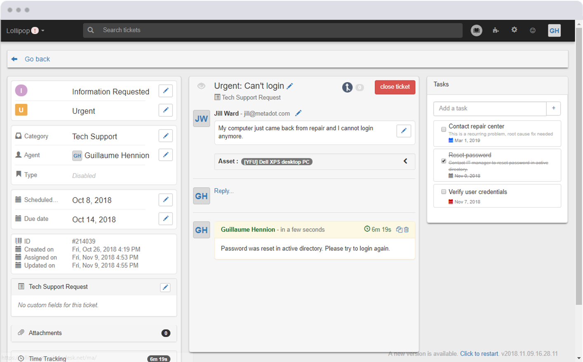Click delete trash icon on Guillaume's reply

tap(407, 230)
